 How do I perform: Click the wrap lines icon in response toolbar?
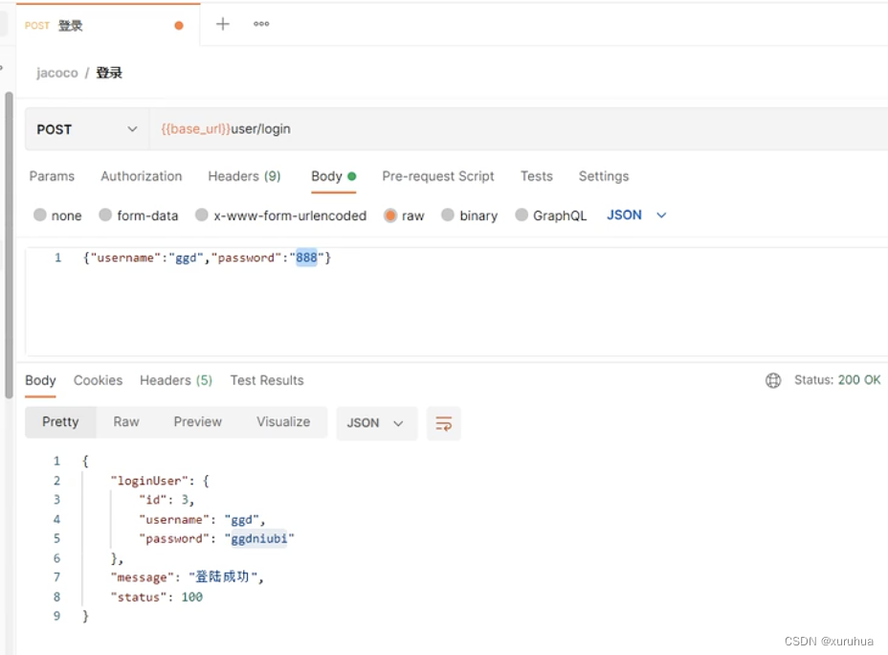point(443,423)
